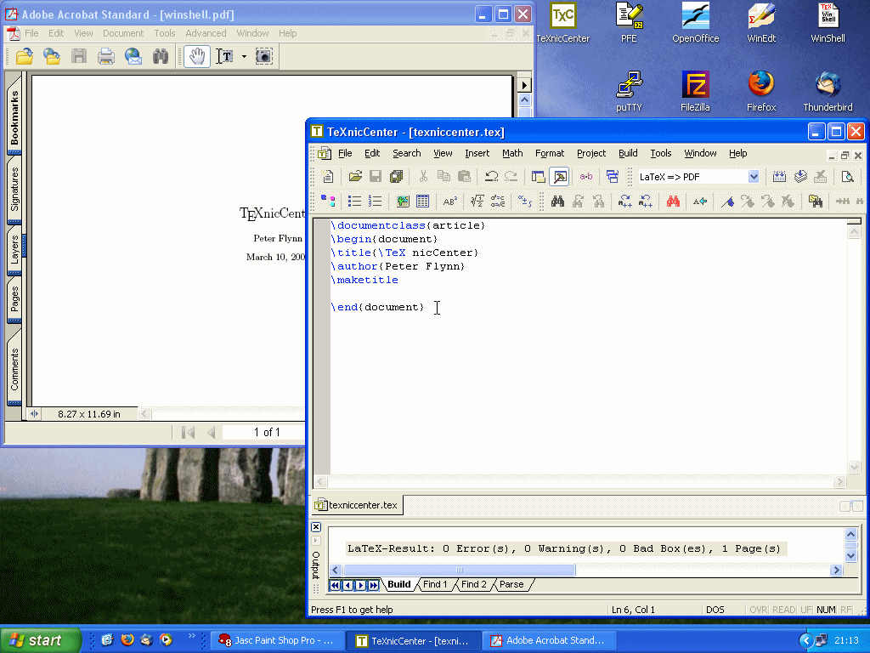The width and height of the screenshot is (870, 653).
Task: Open the Select Text tool dropdown arrow
Action: tap(244, 57)
